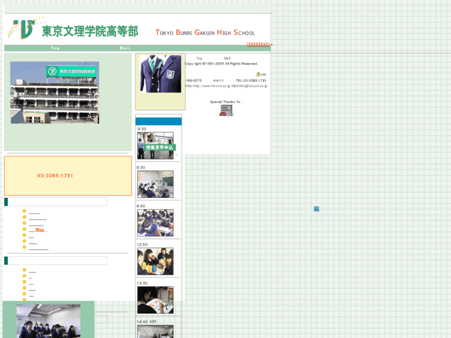Click the blue header bar above schedule photos
The height and width of the screenshot is (338, 451).
click(x=158, y=122)
